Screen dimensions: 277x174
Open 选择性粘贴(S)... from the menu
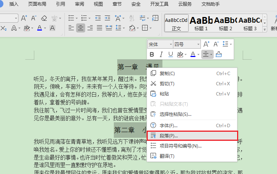192,114
